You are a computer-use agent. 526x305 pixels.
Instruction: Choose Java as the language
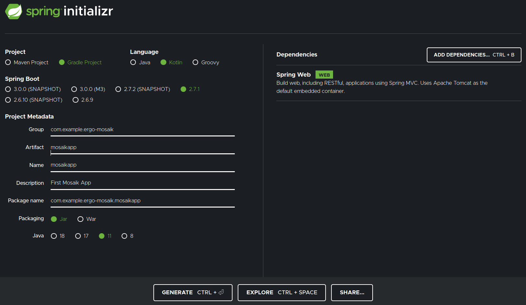click(x=133, y=62)
